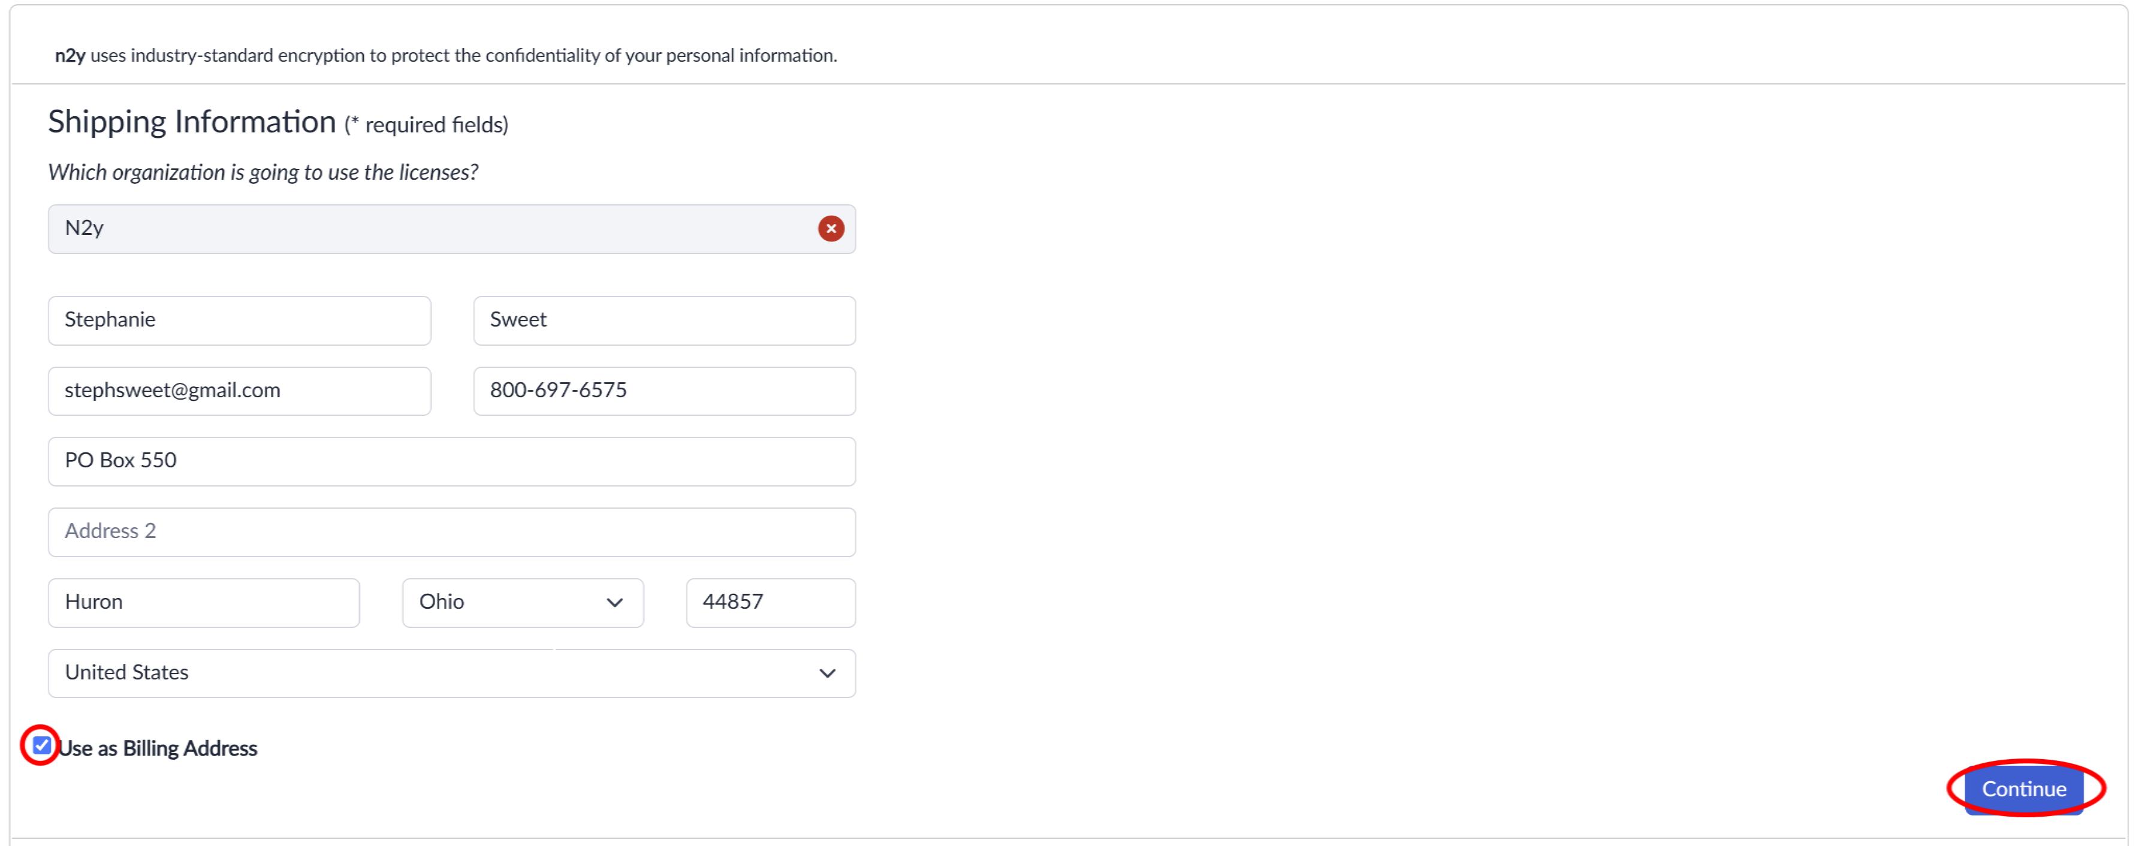Clear the N2y organization with red X
Screen dimensions: 2136x846
tap(831, 229)
